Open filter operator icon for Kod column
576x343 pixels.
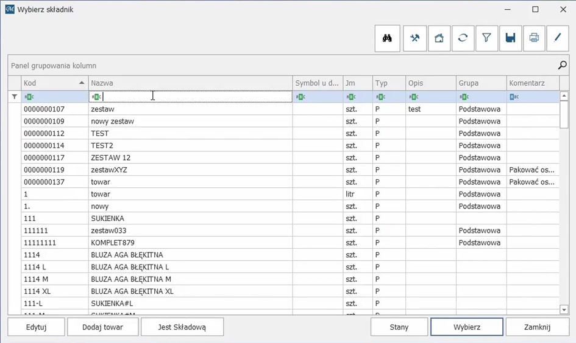point(29,97)
